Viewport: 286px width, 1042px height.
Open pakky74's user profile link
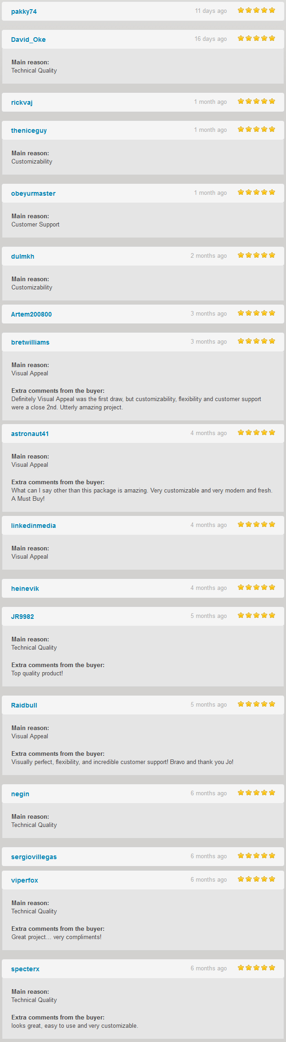click(x=24, y=11)
